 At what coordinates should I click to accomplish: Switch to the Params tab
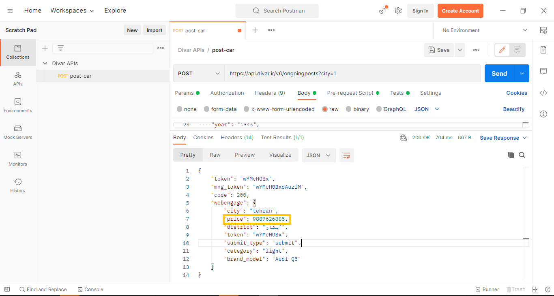pyautogui.click(x=187, y=93)
